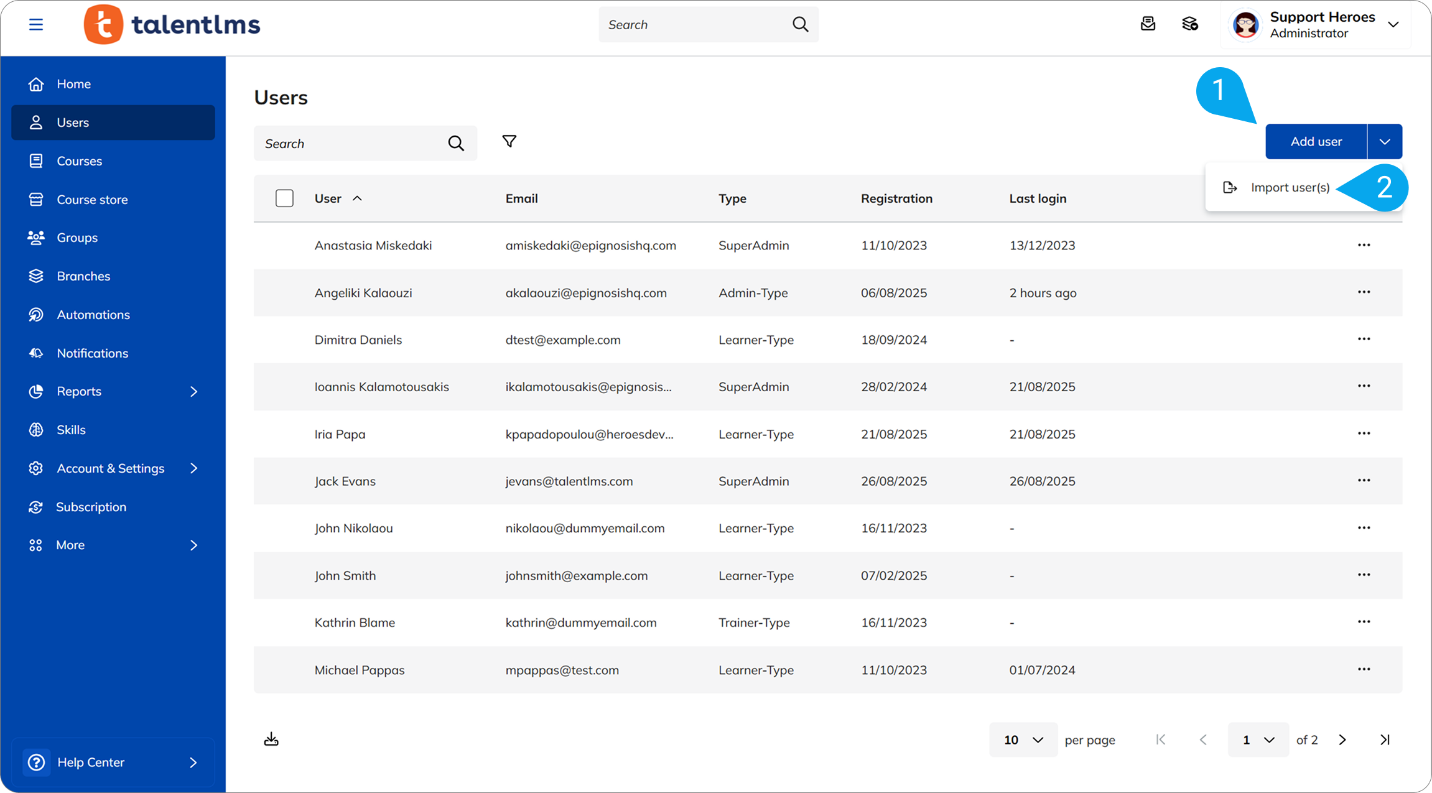
Task: Open Courses in the sidebar
Action: pyautogui.click(x=79, y=161)
